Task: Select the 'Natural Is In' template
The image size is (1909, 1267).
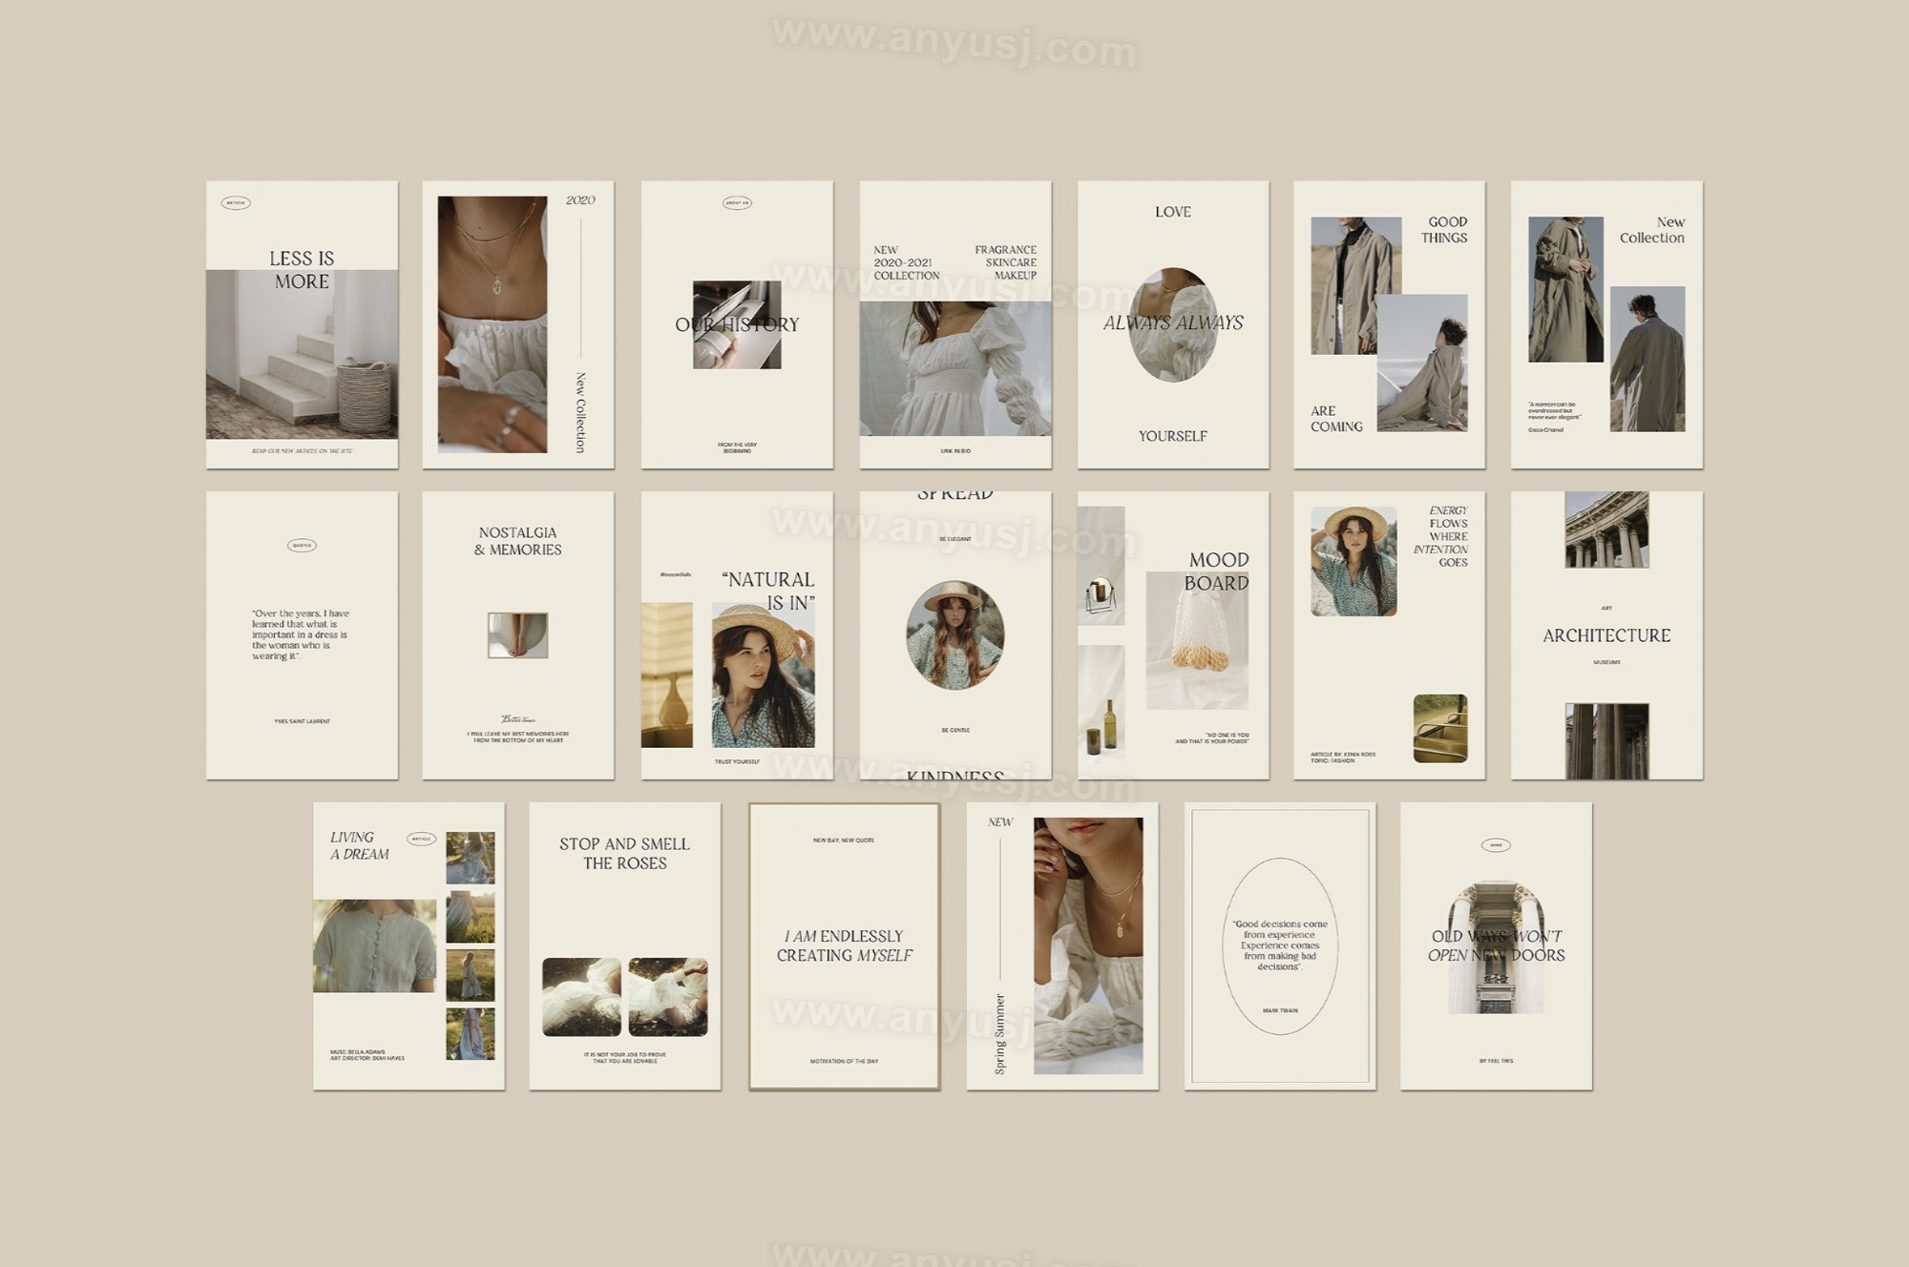Action: coord(737,635)
